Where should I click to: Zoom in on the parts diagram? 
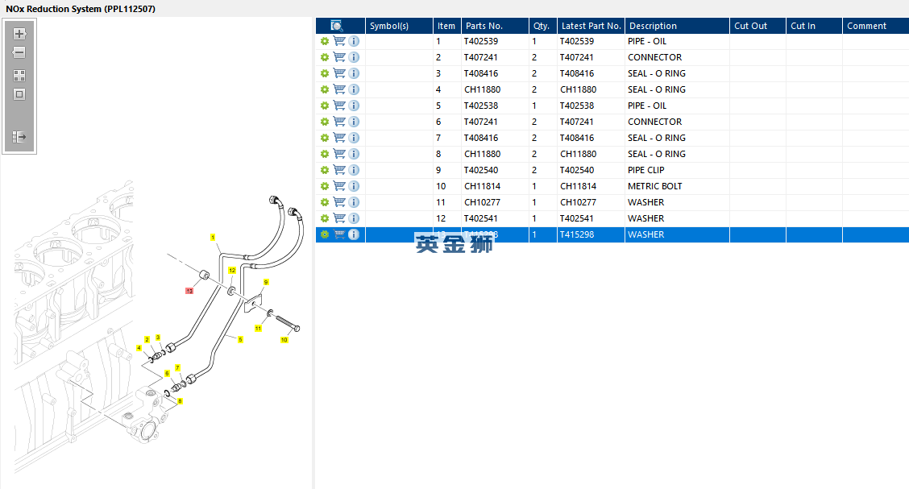(x=19, y=34)
